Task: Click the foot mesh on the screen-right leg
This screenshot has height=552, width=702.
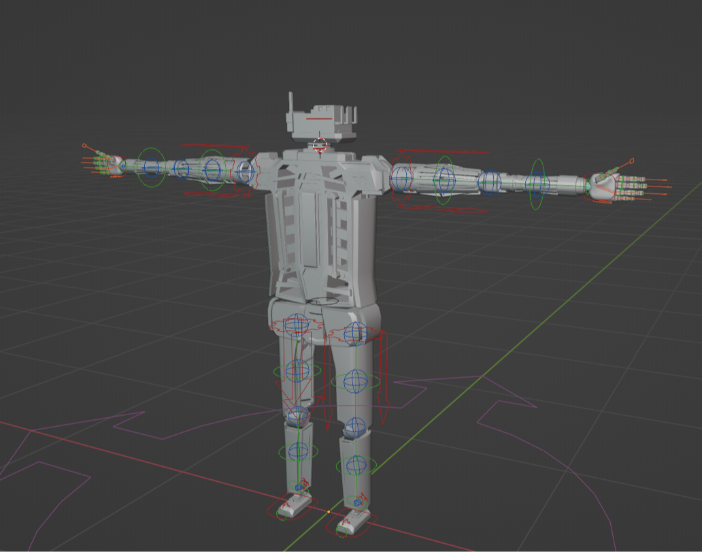Action: click(353, 521)
